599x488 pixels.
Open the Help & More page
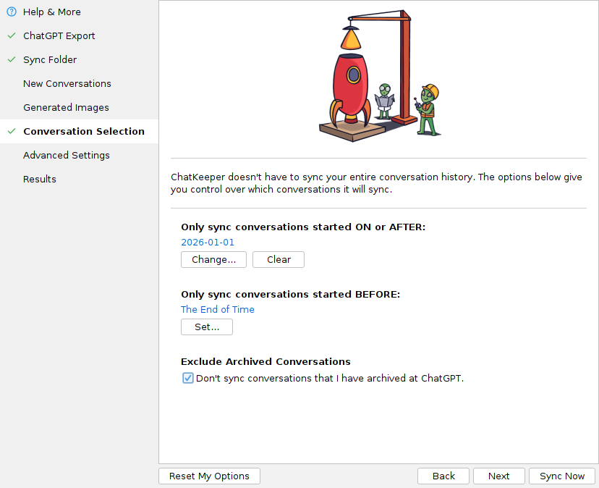tap(51, 12)
